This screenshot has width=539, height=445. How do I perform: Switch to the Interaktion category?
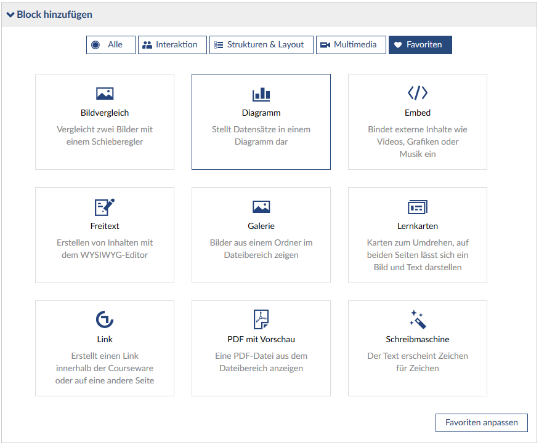point(172,45)
